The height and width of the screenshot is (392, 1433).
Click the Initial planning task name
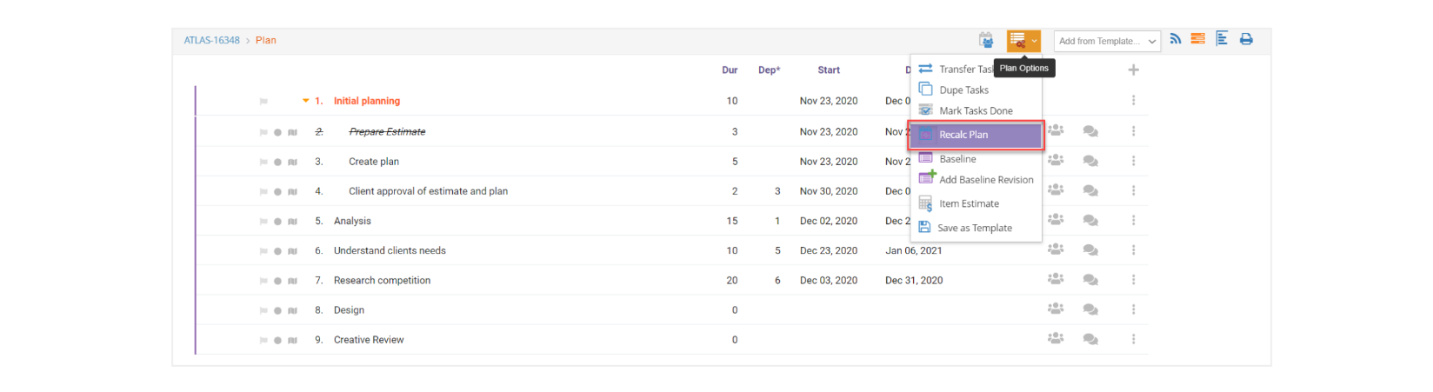[367, 101]
